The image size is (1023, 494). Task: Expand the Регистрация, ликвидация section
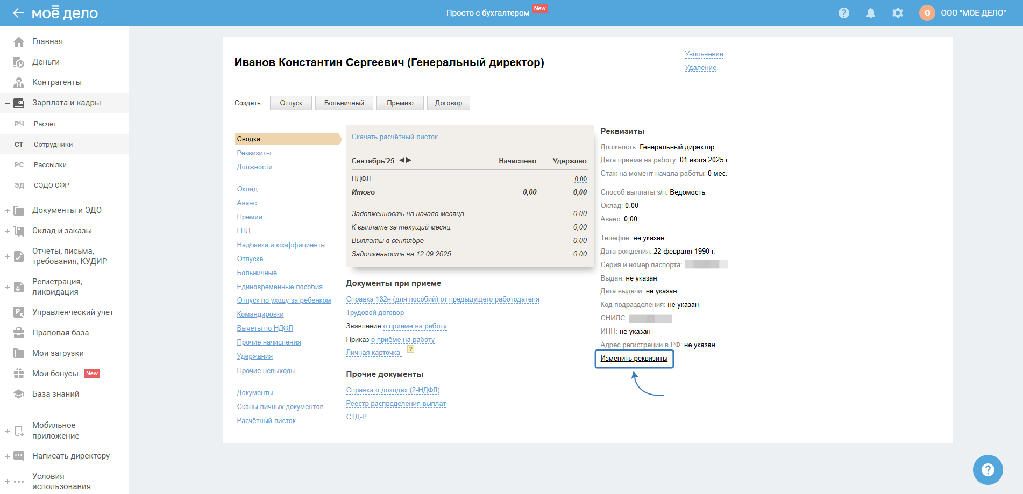click(8, 287)
